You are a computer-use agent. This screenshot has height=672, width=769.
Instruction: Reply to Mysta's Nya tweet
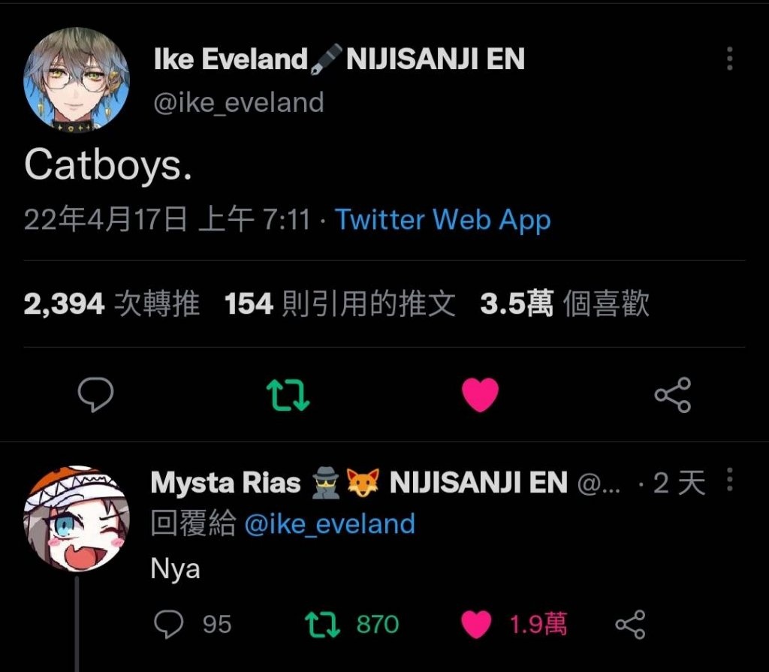point(169,625)
